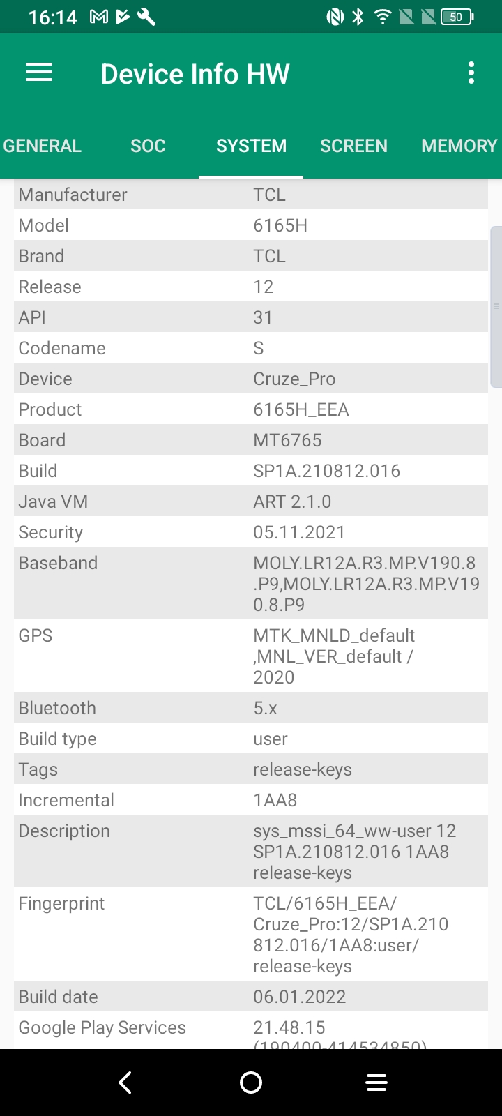This screenshot has width=502, height=1116.
Task: Tap the Baseband version row
Action: point(251,583)
